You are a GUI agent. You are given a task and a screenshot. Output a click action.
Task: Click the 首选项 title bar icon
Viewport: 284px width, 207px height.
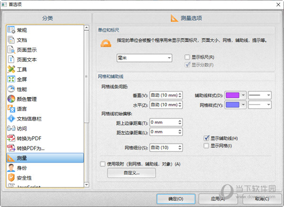(4, 4)
